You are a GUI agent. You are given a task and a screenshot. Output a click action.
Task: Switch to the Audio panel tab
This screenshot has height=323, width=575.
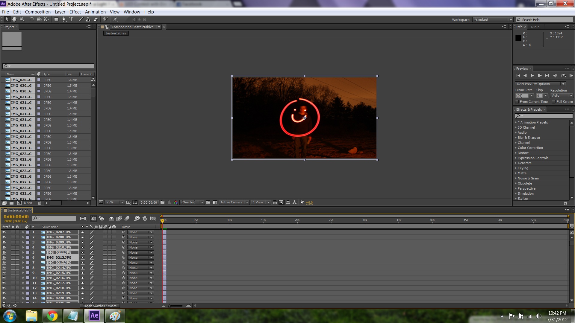535,27
